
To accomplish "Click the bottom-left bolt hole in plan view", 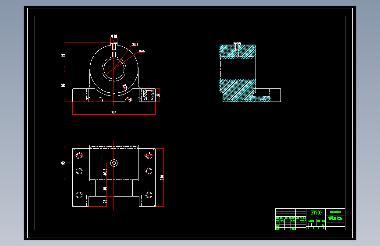I will [x=79, y=195].
